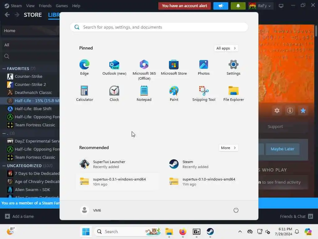
Task: Launch Calculator from pinned apps
Action: click(x=84, y=93)
